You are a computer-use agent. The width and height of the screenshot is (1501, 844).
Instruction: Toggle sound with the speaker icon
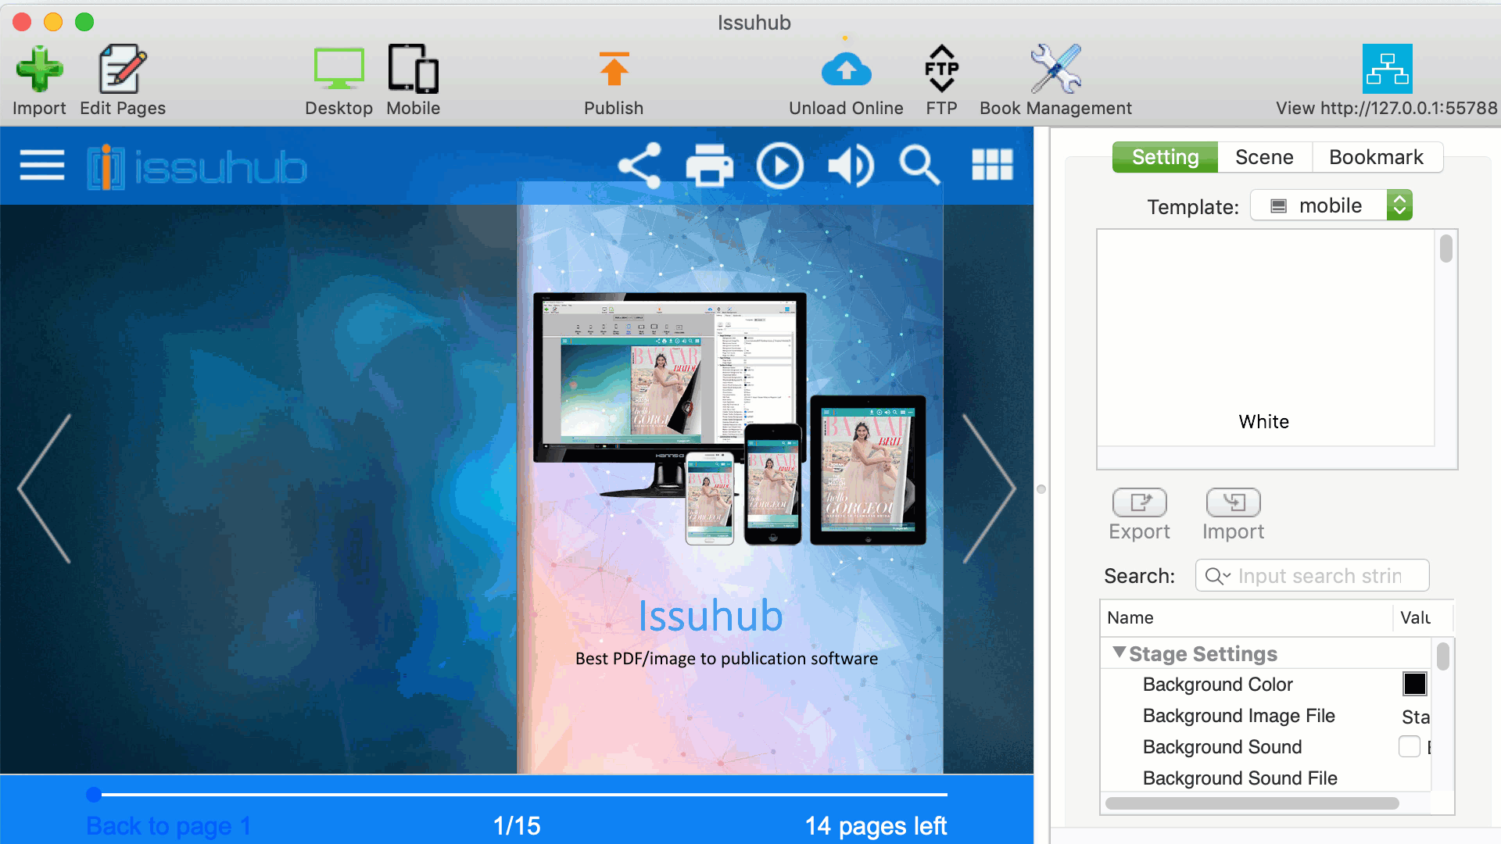point(851,166)
